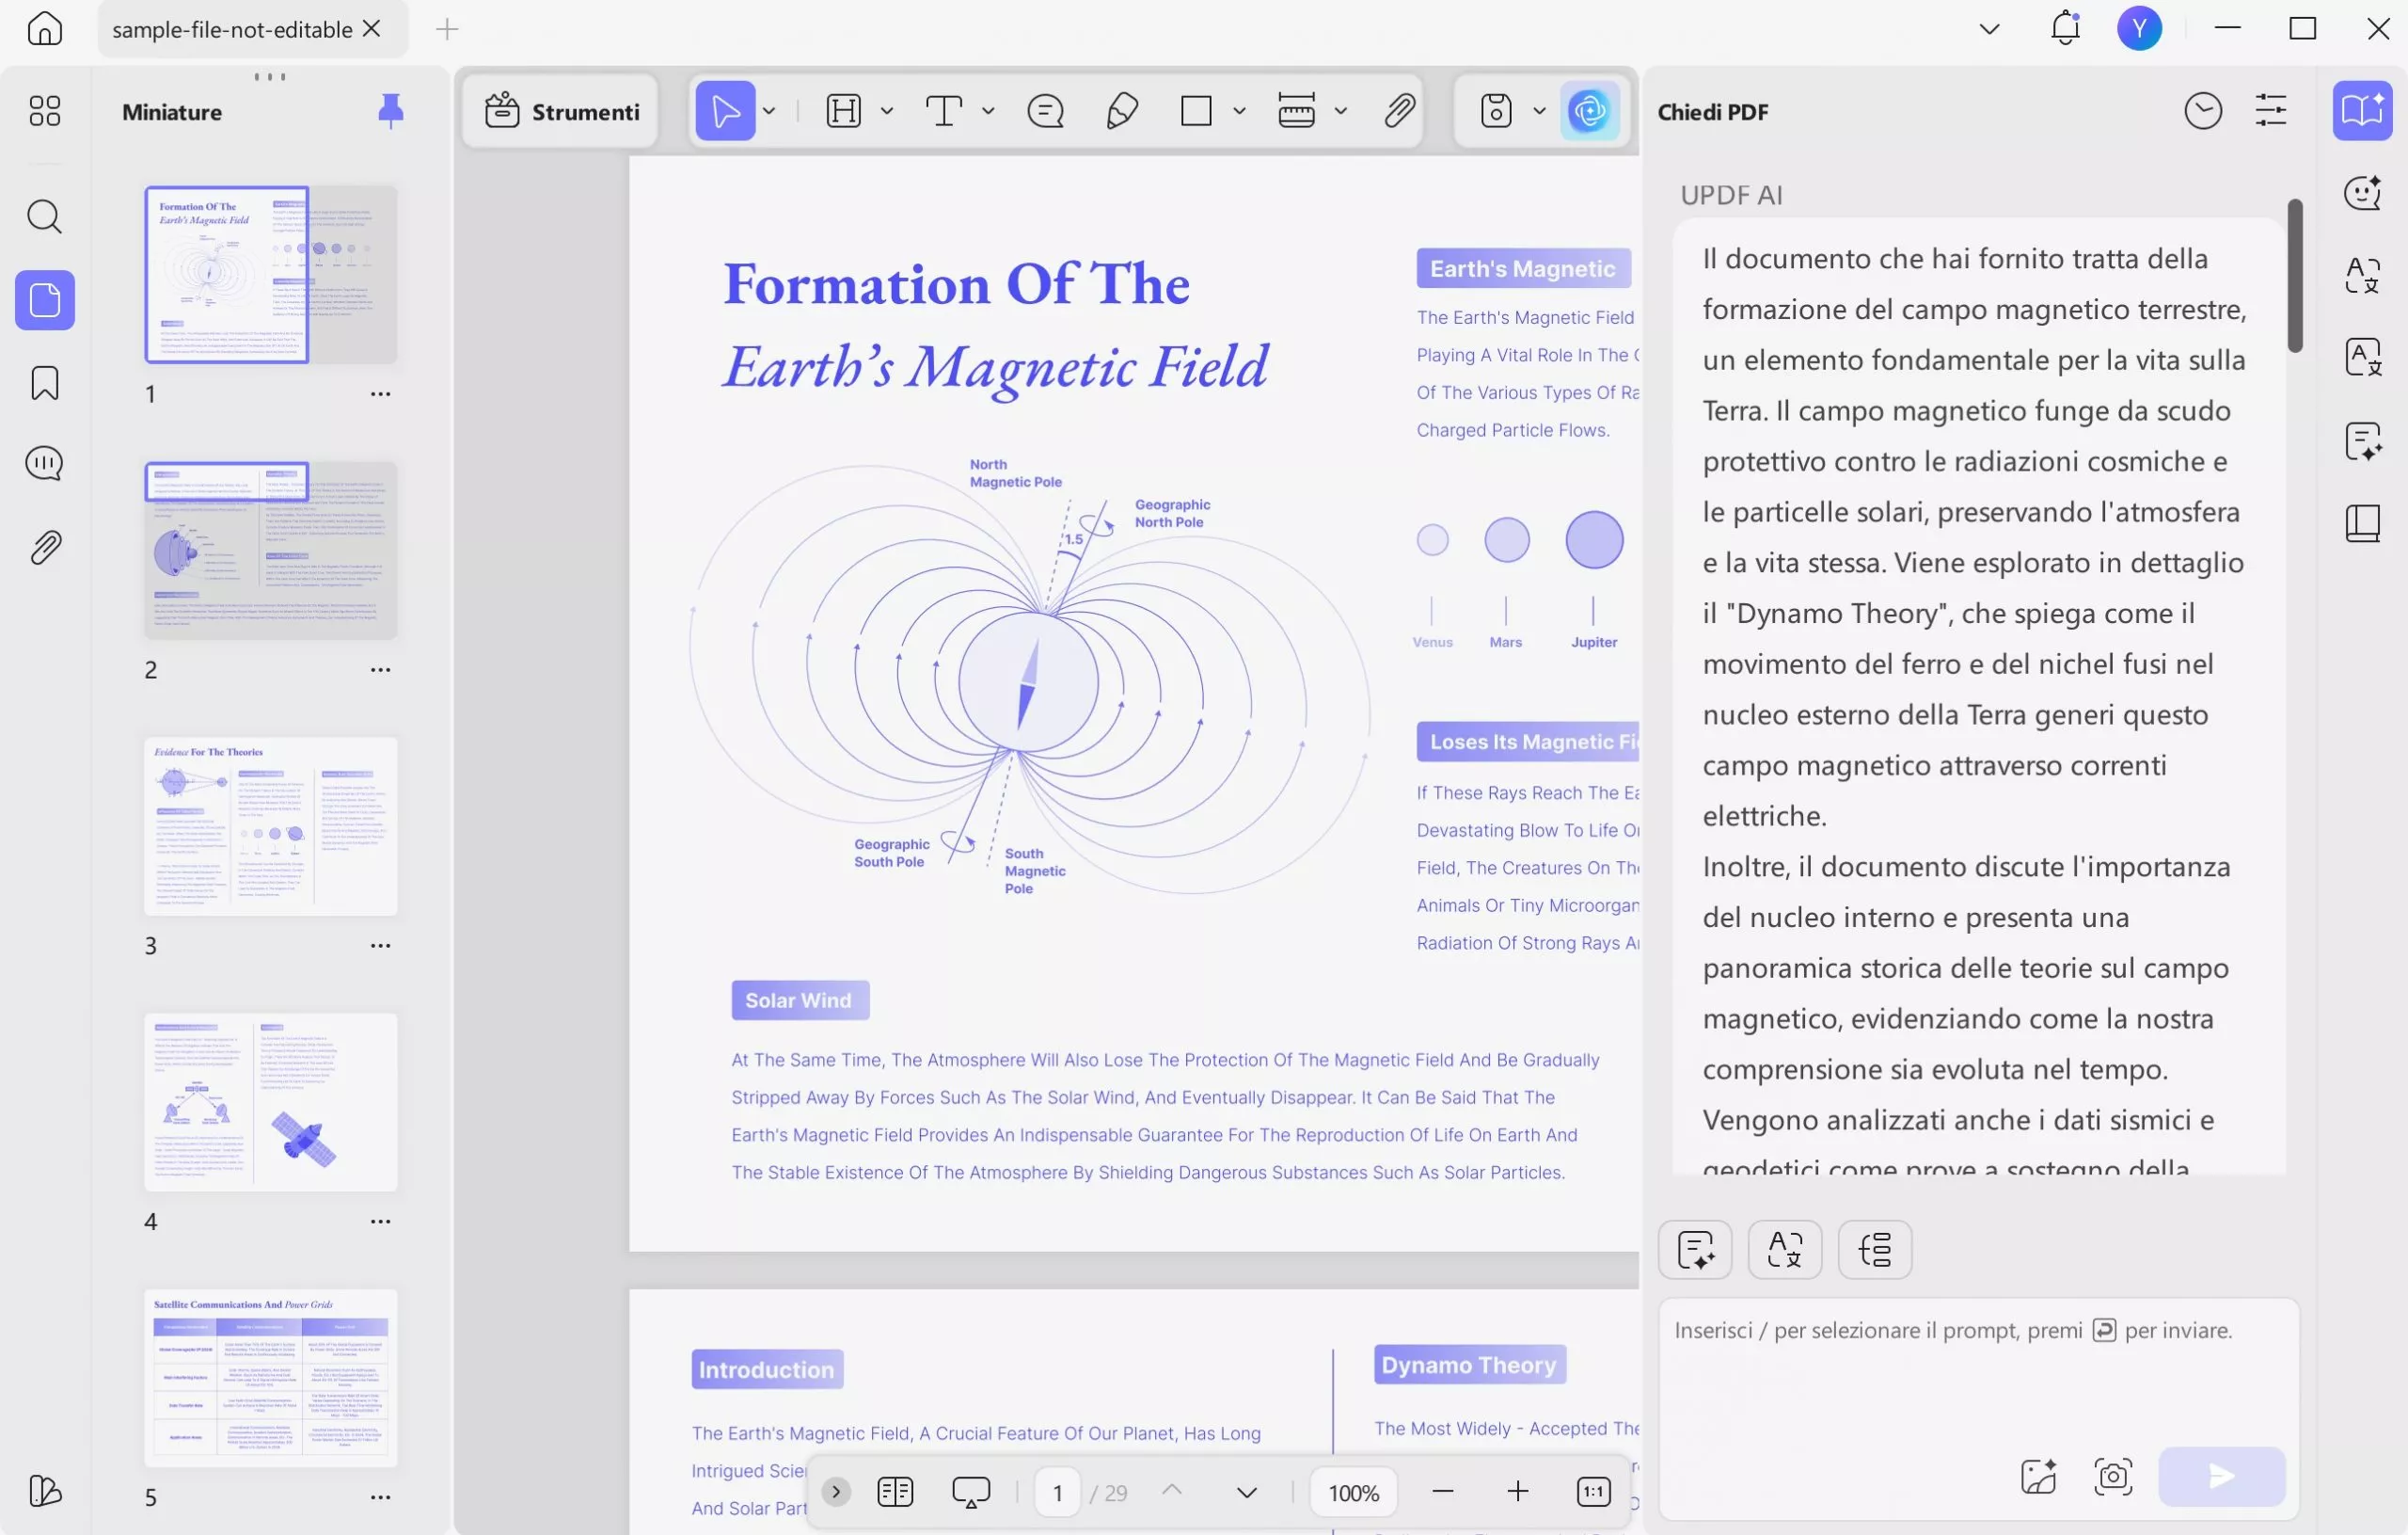
Task: Select page 4 thumbnail
Action: (270, 1102)
